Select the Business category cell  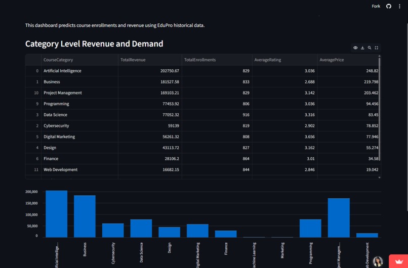point(79,81)
